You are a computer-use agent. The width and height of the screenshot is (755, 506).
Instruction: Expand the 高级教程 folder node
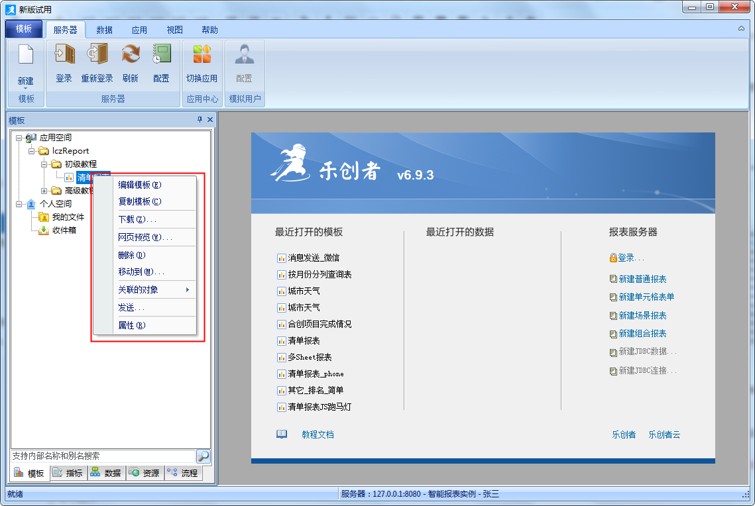pyautogui.click(x=44, y=191)
